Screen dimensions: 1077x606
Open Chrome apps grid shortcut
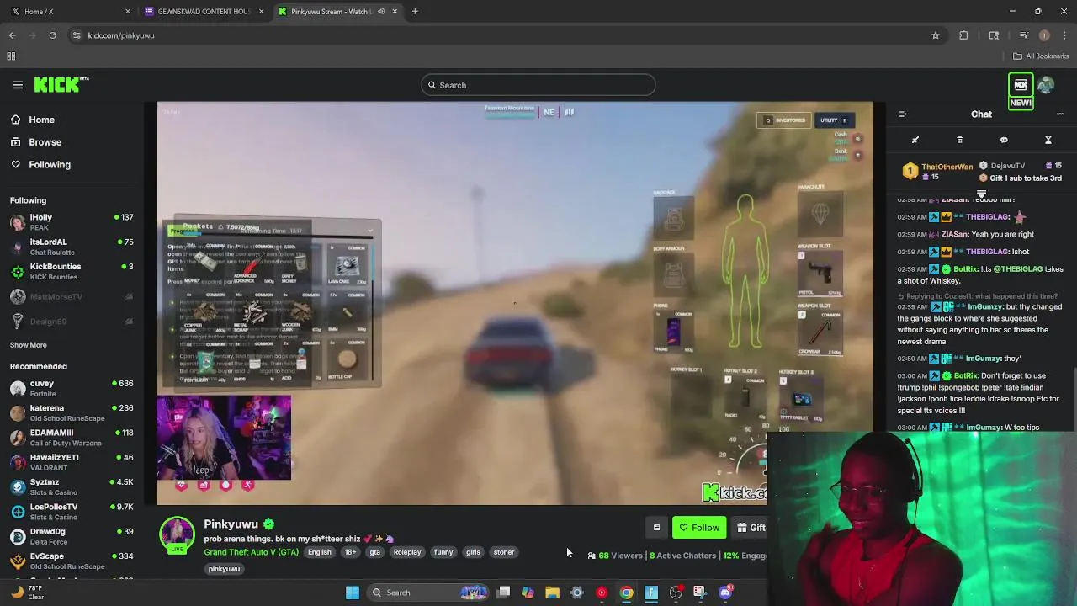pyautogui.click(x=11, y=56)
